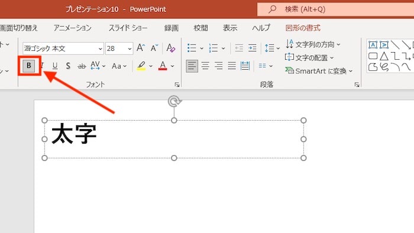Select Center alignment button
This screenshot has width=414, height=233.
pos(205,66)
